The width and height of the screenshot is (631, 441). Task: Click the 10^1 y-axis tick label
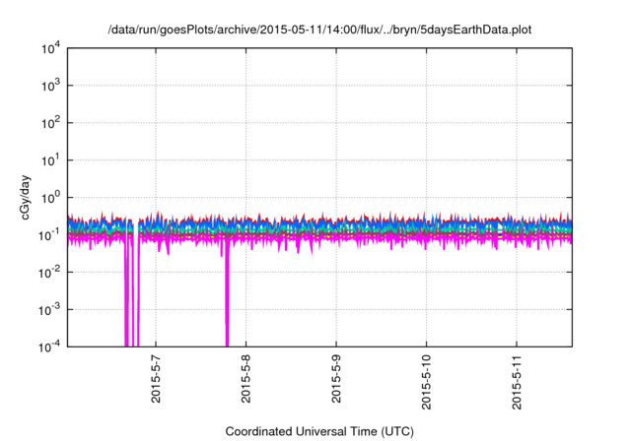tap(51, 160)
